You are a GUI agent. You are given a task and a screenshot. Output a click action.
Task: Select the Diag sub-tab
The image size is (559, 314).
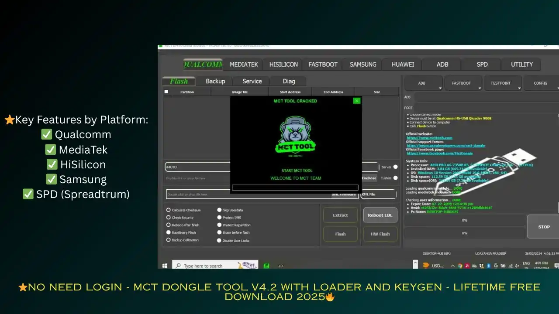(x=289, y=81)
